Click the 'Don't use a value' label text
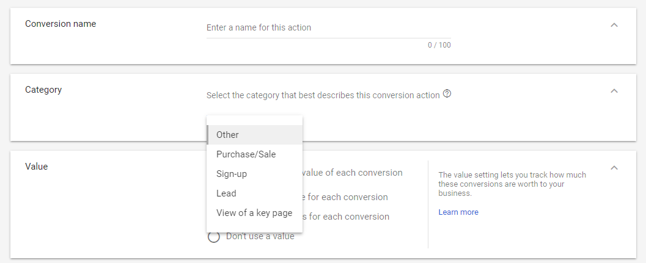 (260, 236)
